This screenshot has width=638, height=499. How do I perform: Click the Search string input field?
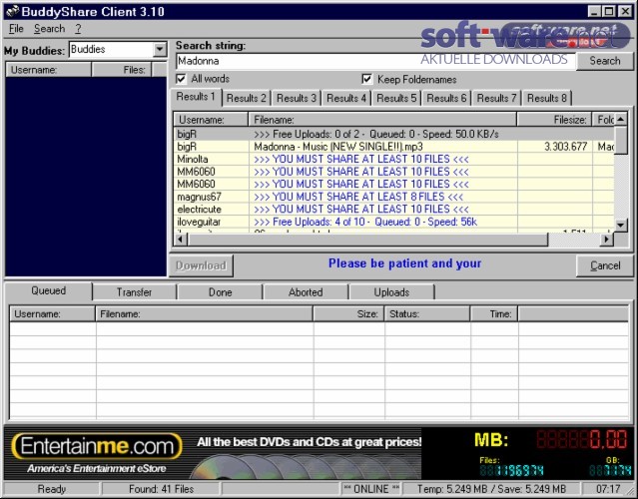click(x=375, y=61)
